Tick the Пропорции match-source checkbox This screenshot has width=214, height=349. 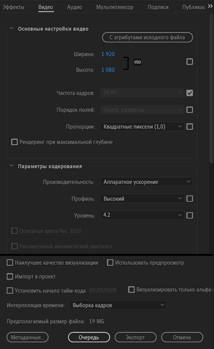(x=190, y=127)
